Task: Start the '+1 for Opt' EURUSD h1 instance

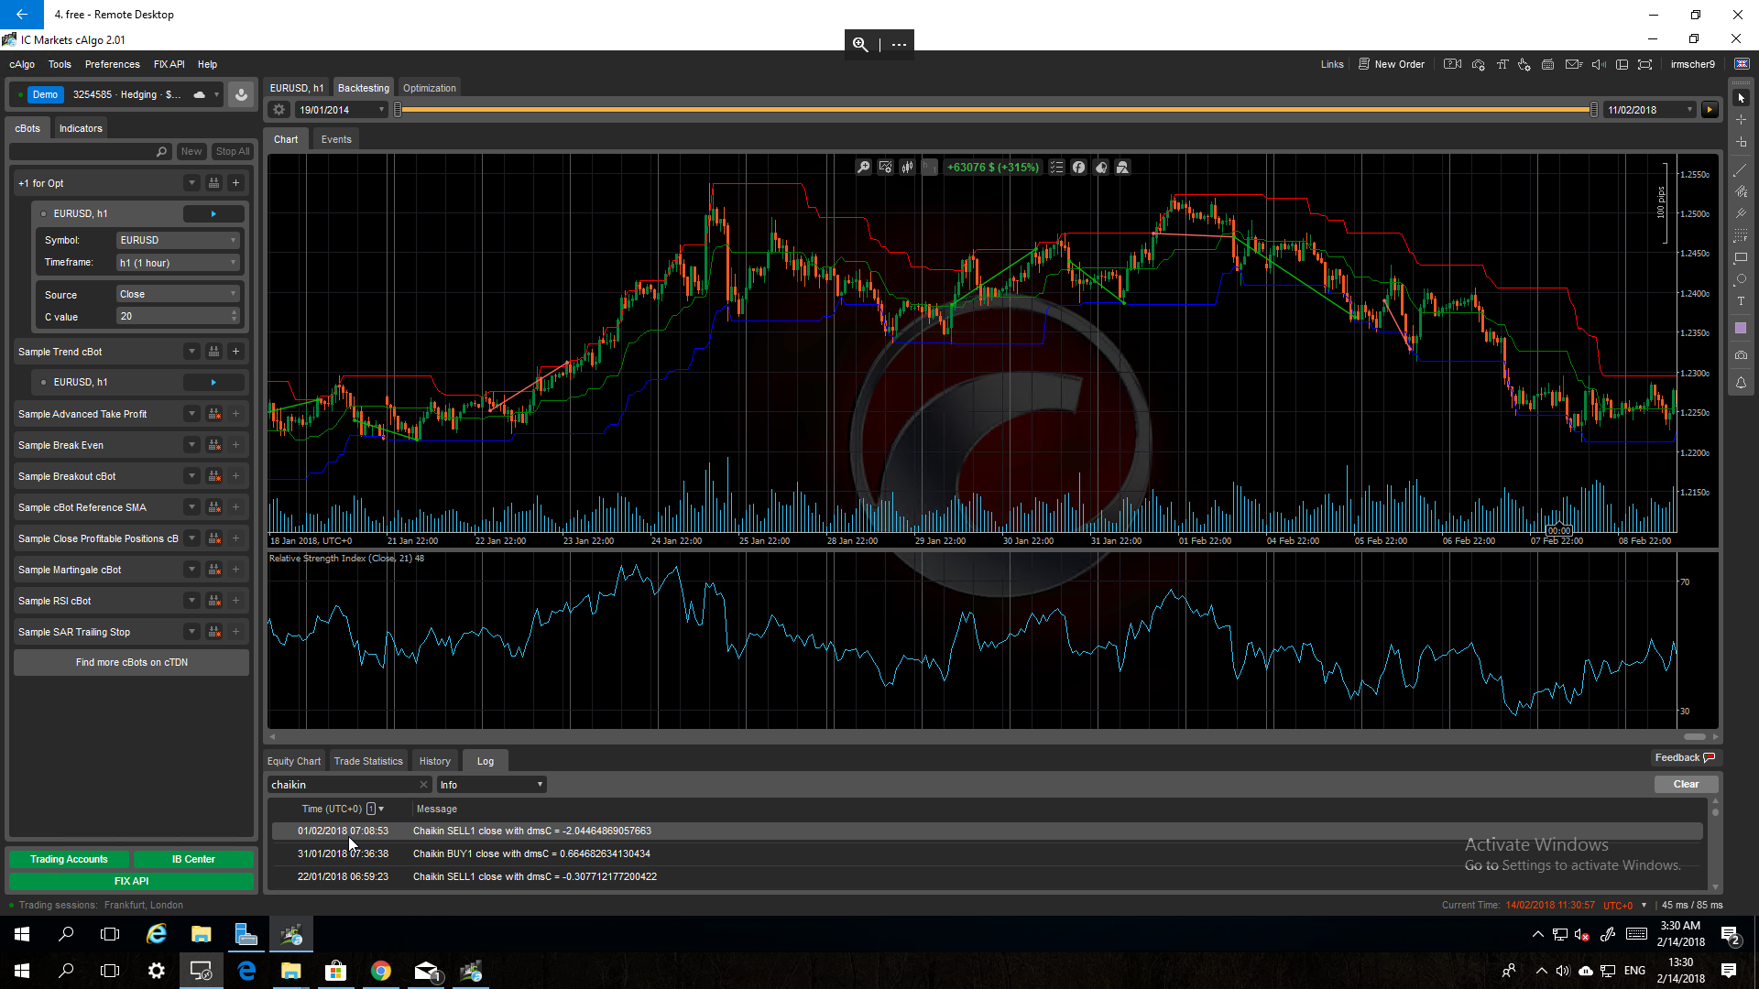Action: click(x=213, y=213)
